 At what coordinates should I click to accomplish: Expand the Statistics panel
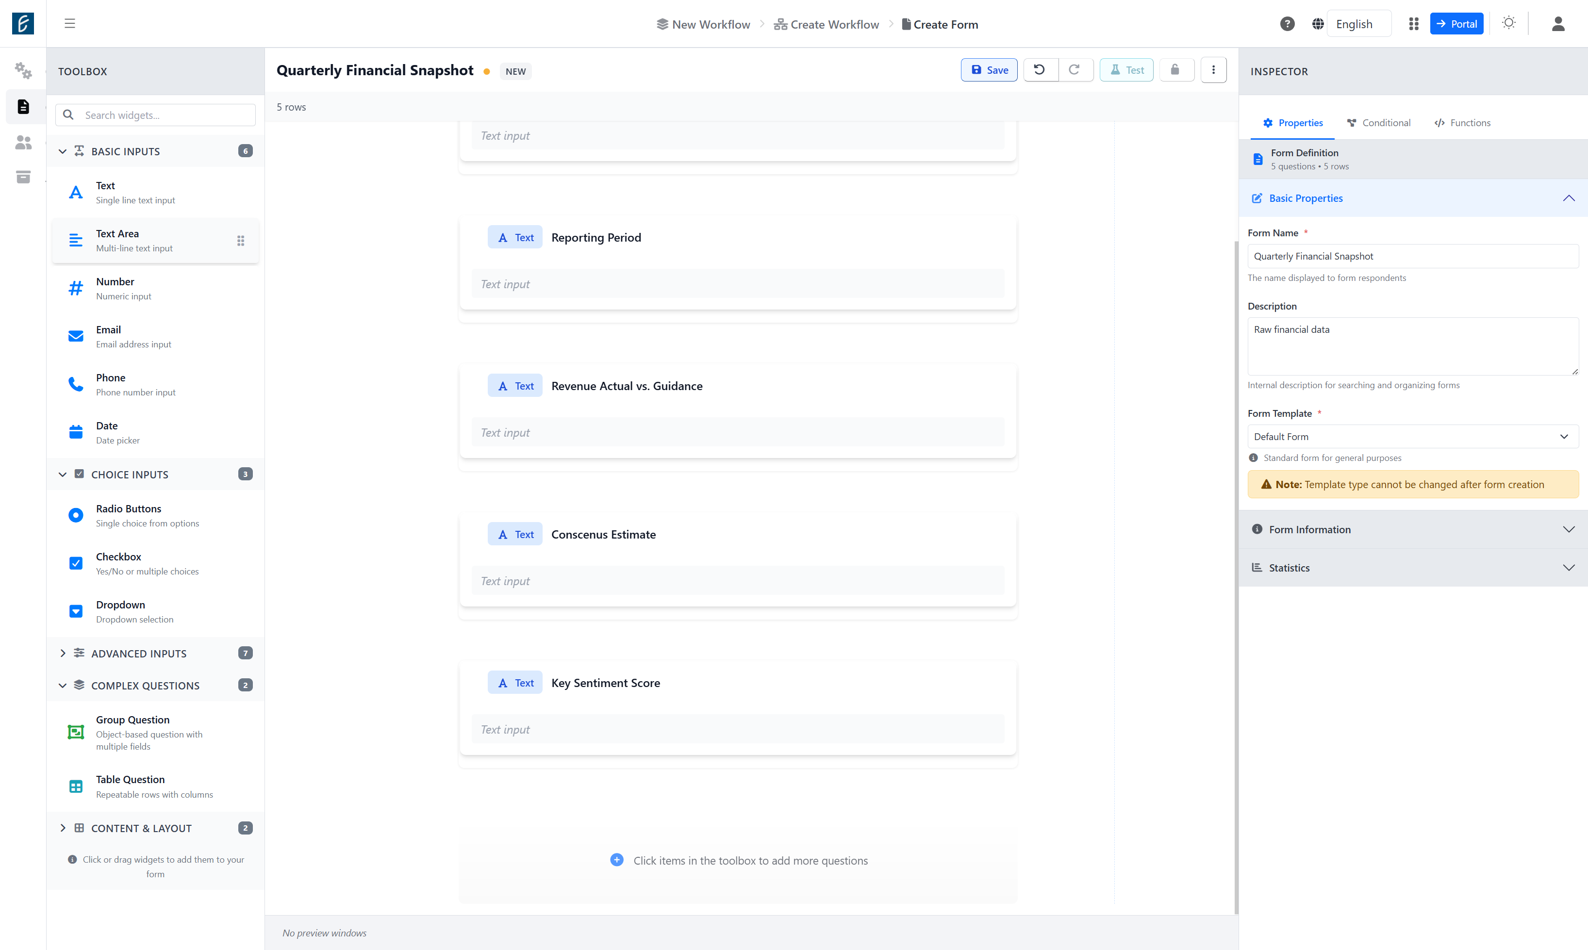[1412, 568]
